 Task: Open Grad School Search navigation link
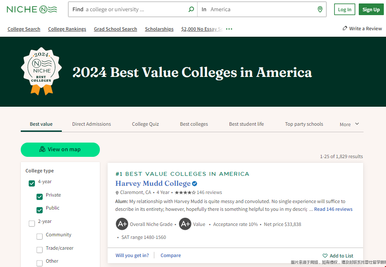pos(115,29)
